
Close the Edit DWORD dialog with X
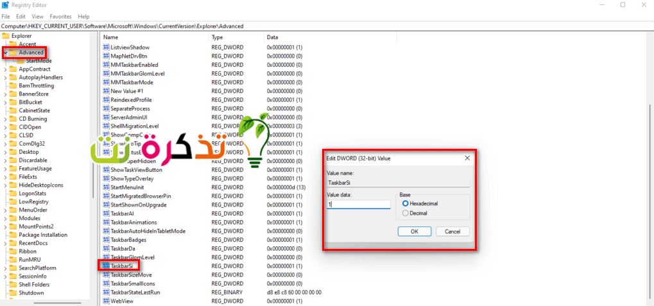point(467,158)
